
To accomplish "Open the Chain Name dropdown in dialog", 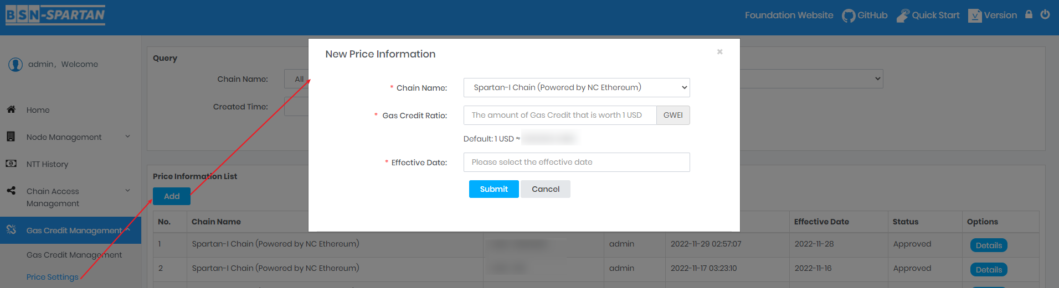I will point(576,87).
